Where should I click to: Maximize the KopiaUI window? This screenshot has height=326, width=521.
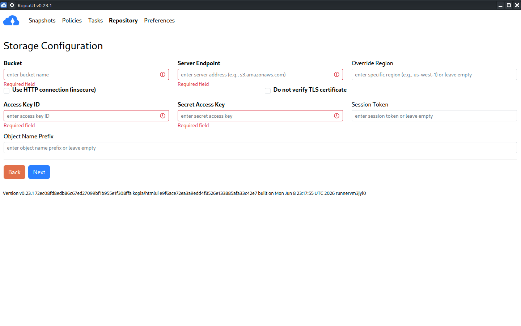pos(509,5)
